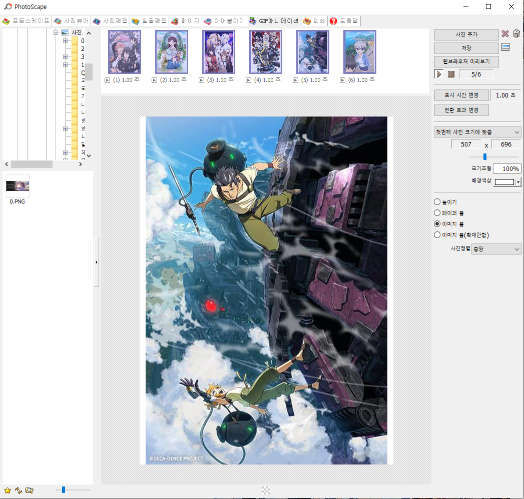Viewport: 524px width, 499px height.
Task: Start GIF playback with the play button
Action: 439,74
